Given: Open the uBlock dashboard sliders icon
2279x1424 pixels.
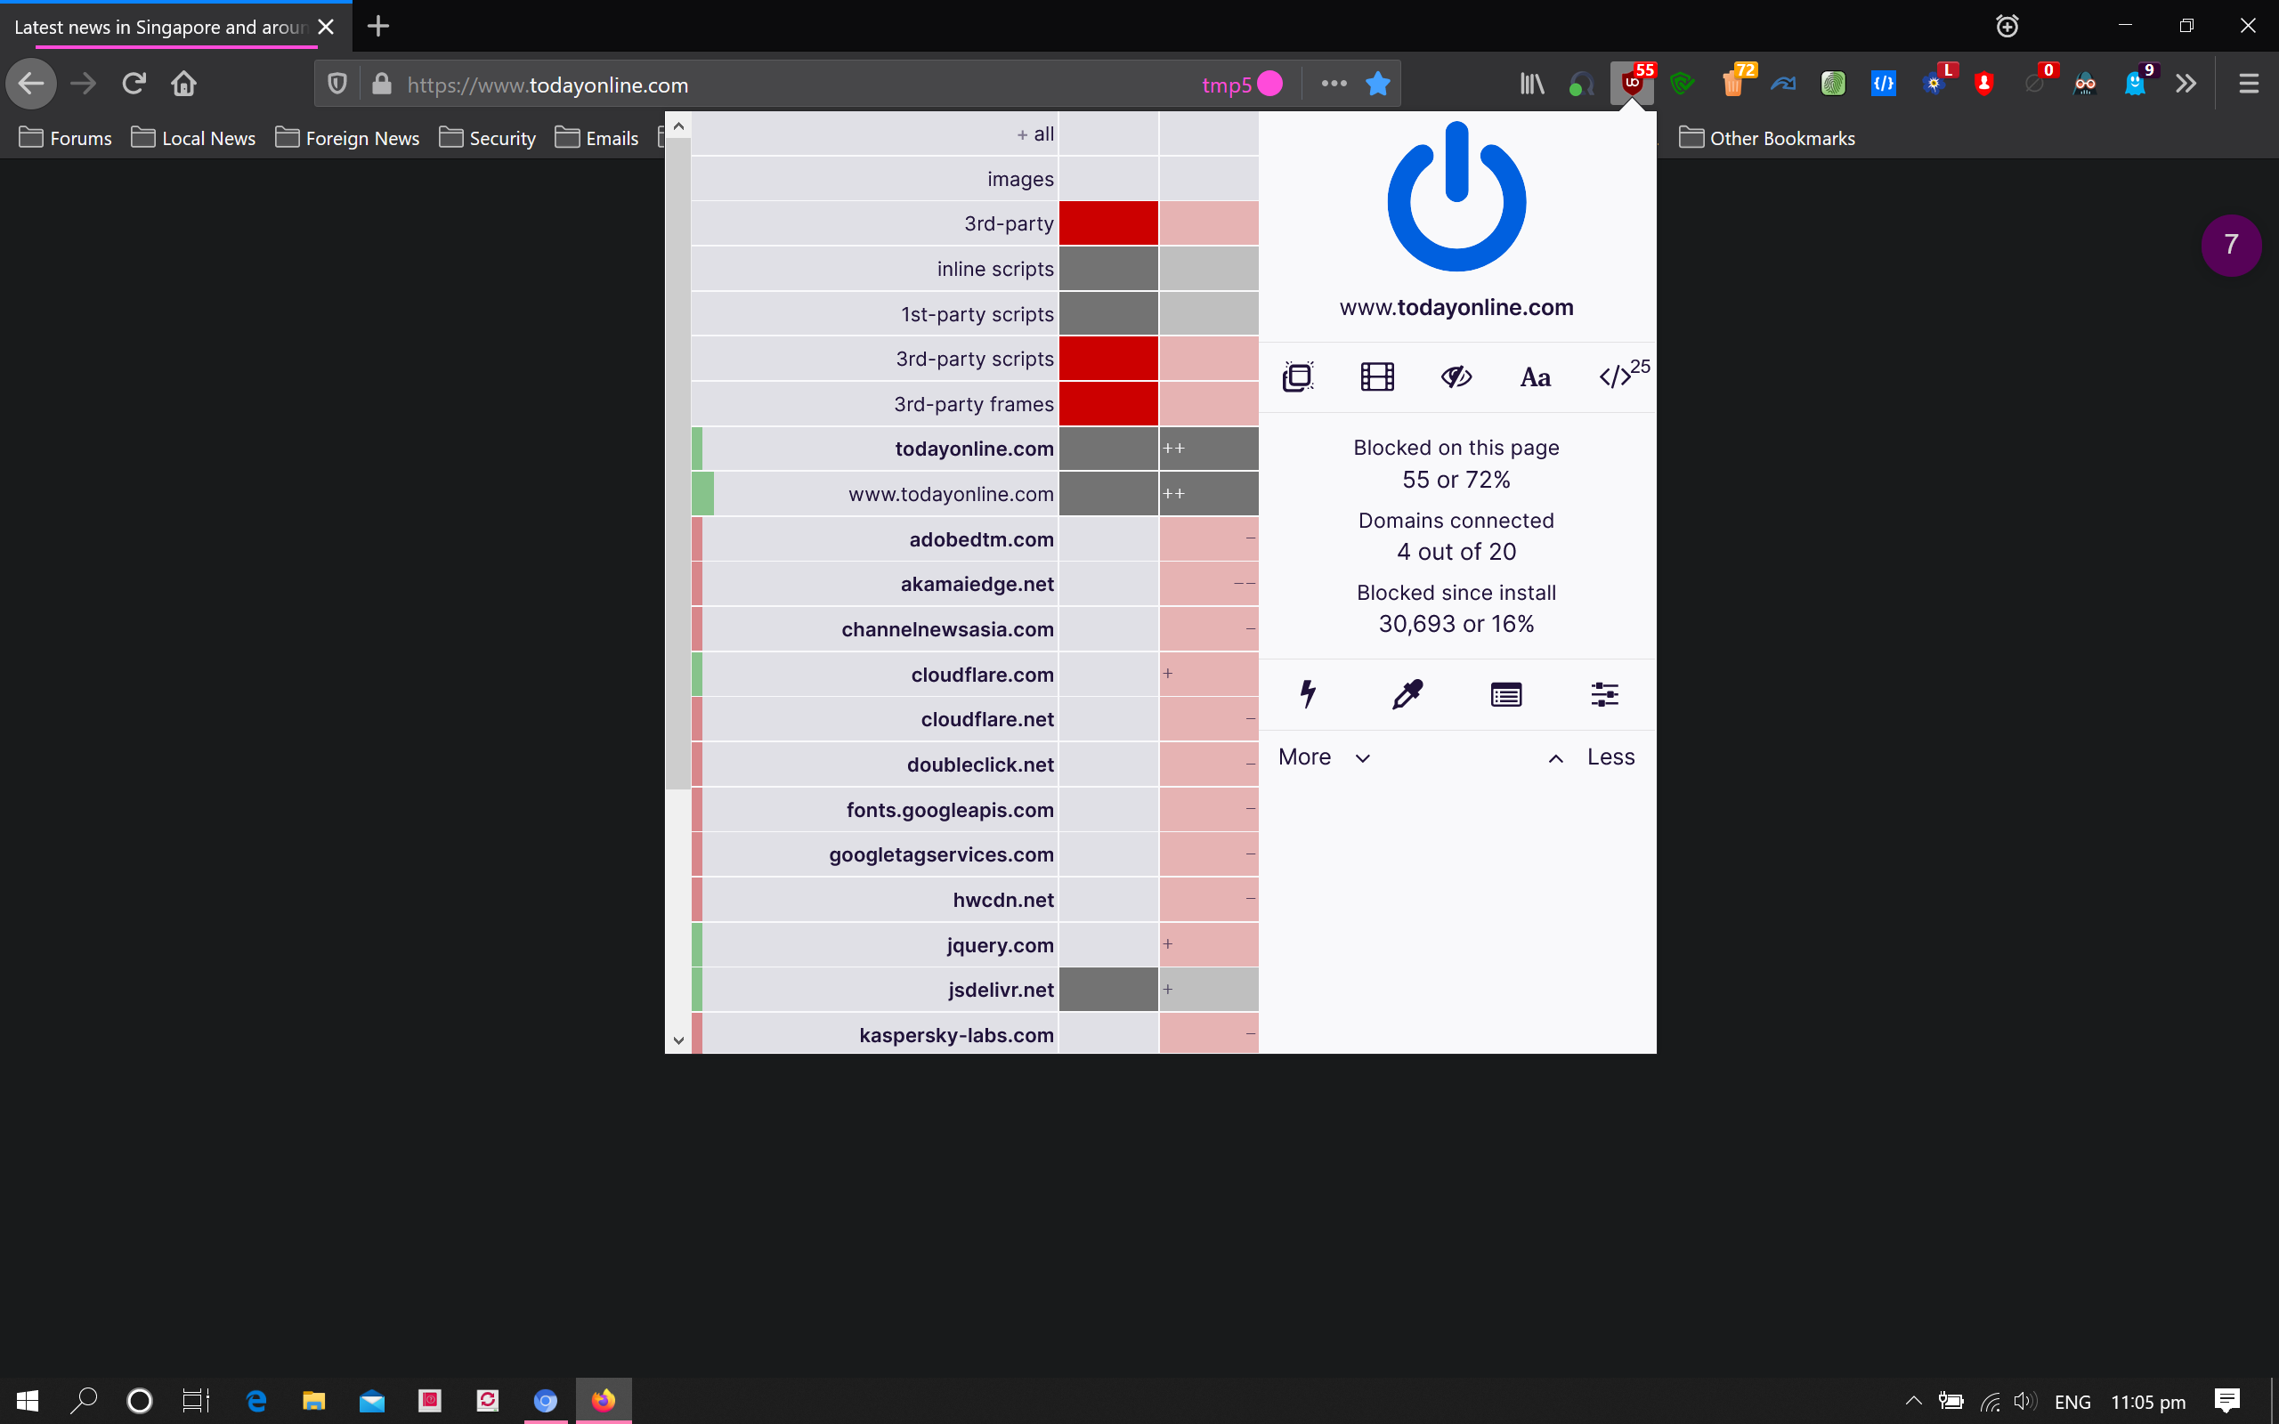Looking at the screenshot, I should (1604, 695).
